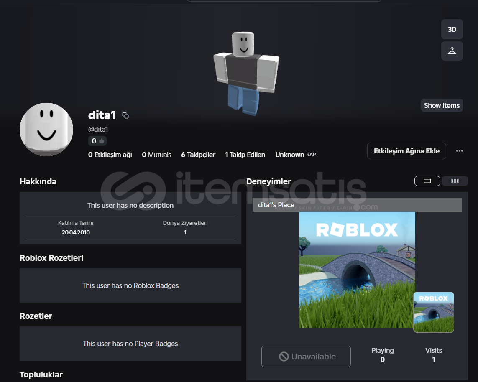Open the 0 Mutuals list
This screenshot has height=382, width=478.
tap(156, 155)
